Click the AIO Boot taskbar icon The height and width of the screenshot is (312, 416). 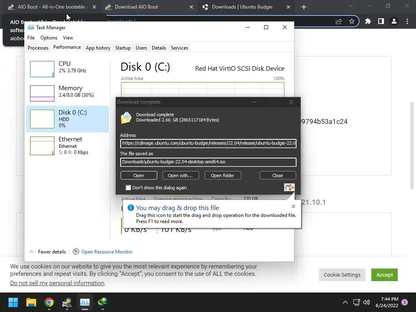(67, 302)
